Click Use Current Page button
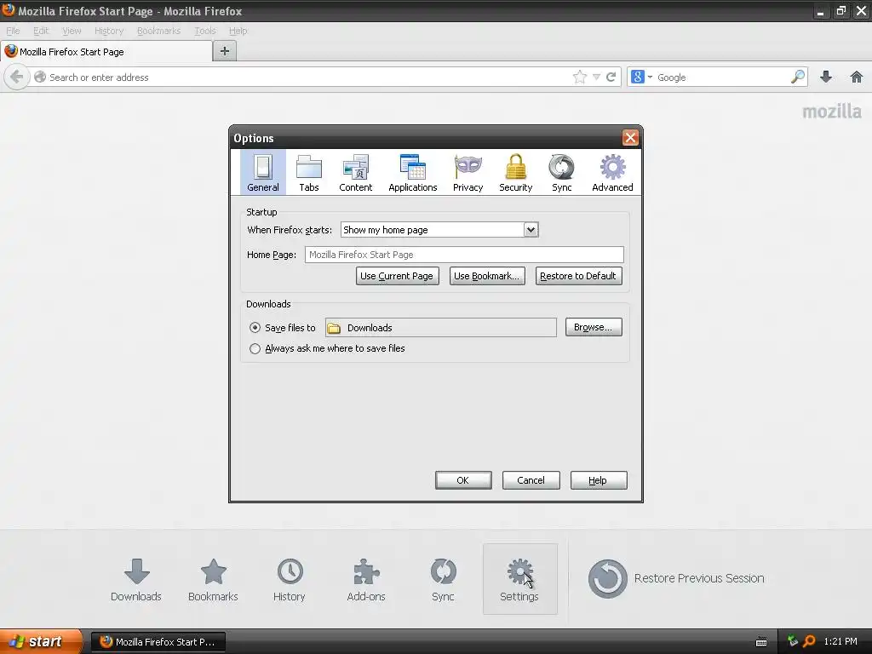Viewport: 872px width, 654px height. 397,276
